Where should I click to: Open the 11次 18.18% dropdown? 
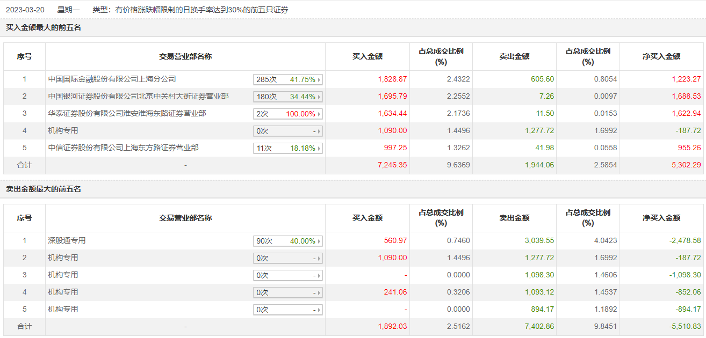pos(319,149)
